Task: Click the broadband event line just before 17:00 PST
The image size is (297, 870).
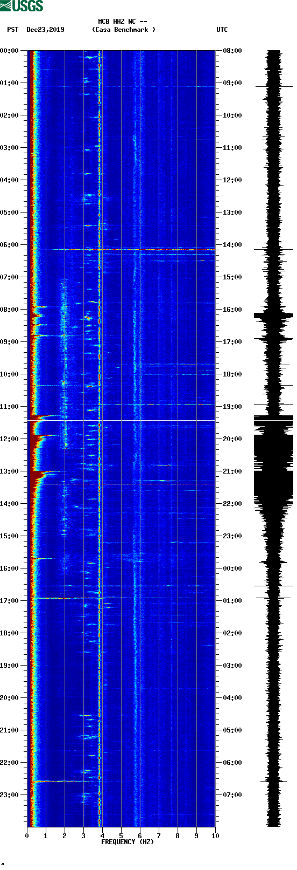Action: point(81,598)
